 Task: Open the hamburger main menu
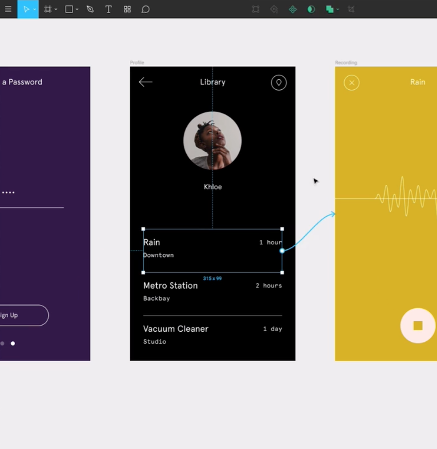click(8, 9)
